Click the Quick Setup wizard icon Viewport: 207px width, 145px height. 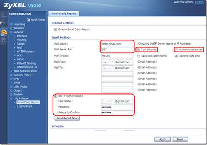[29, 20]
